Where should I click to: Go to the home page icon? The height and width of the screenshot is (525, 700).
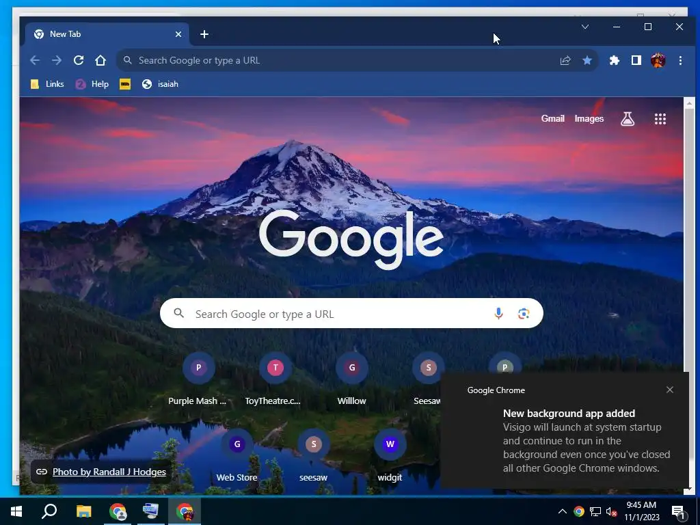click(100, 60)
